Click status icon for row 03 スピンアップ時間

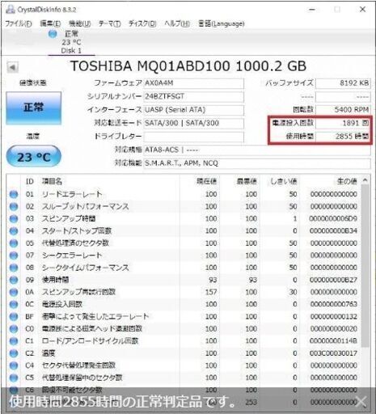[x=14, y=218]
